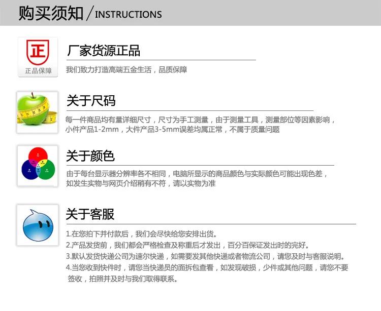Click the 1-2mm size tolerance text line
381x311 pixels.
pyautogui.click(x=172, y=130)
